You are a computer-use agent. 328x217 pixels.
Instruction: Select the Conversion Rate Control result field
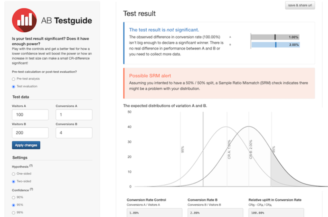154,212
